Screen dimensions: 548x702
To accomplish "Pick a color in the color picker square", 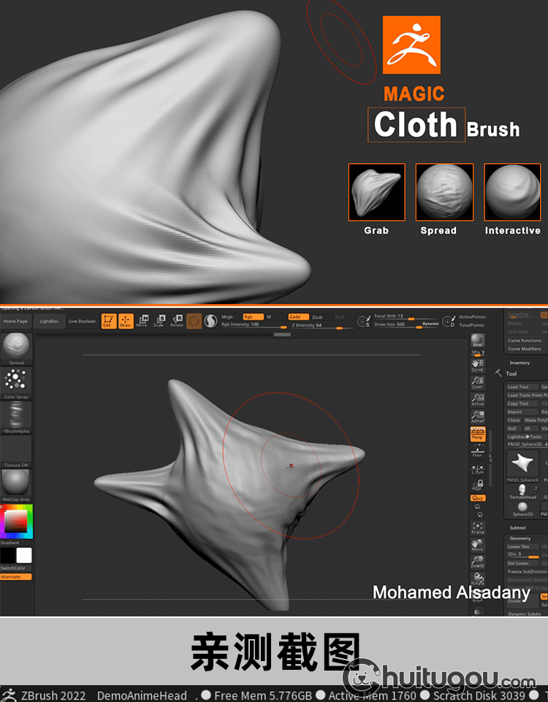I will pos(15,521).
